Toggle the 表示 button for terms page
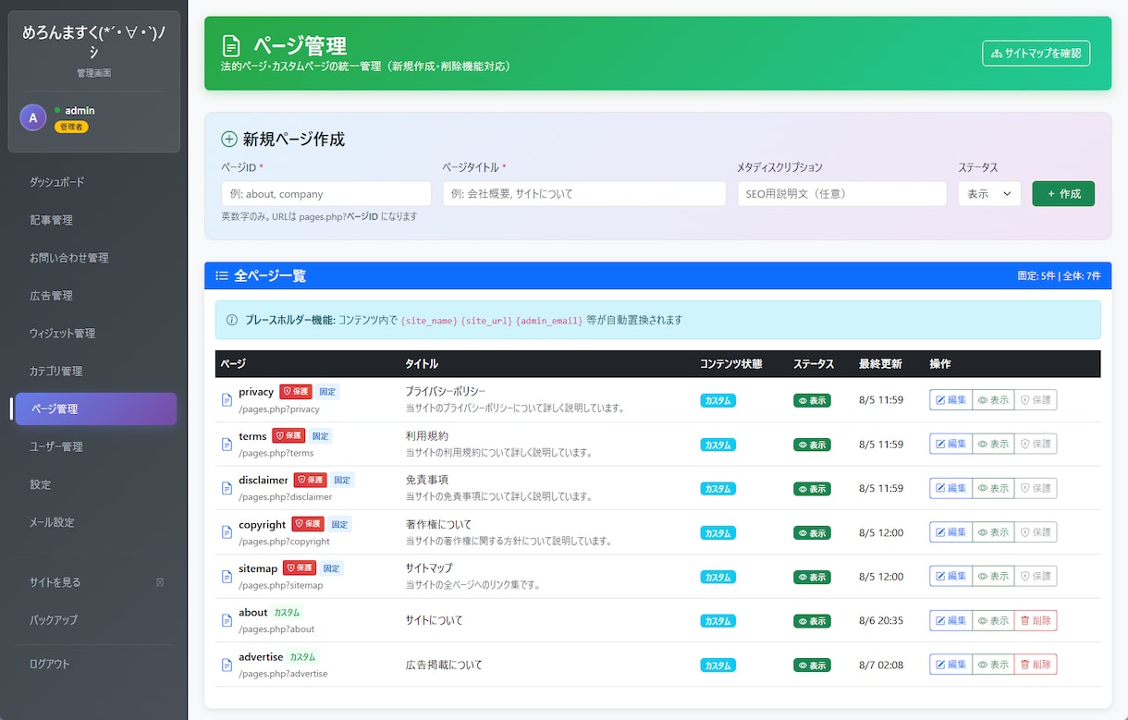The image size is (1128, 720). coord(993,445)
